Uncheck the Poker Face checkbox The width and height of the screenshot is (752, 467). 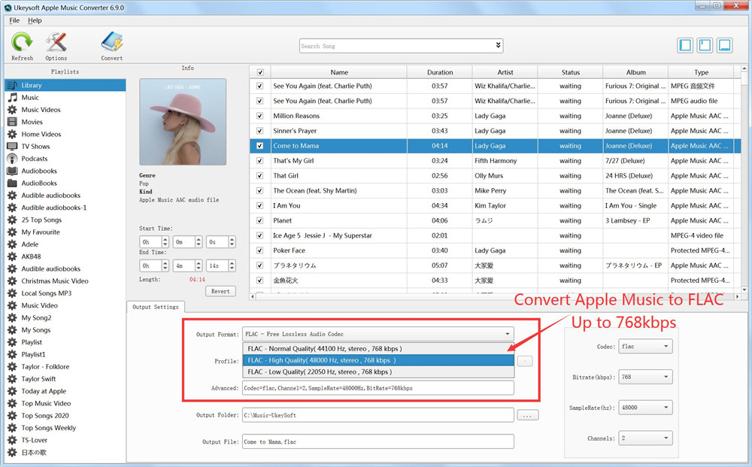[260, 250]
